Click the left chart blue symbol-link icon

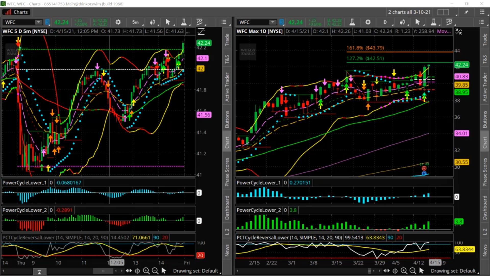pos(47,22)
